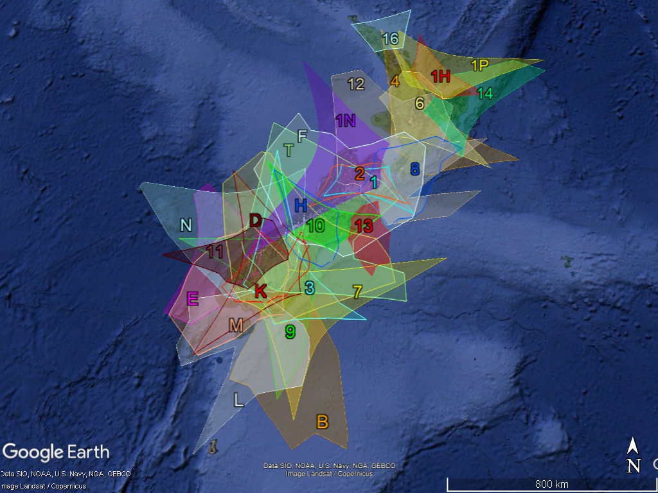Click the white L polygon label
Image resolution: width=658 pixels, height=493 pixels.
coord(238,401)
